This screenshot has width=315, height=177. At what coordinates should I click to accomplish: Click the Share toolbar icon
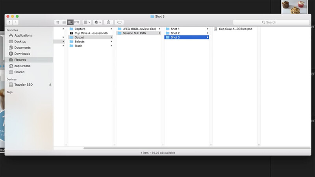coord(109,22)
